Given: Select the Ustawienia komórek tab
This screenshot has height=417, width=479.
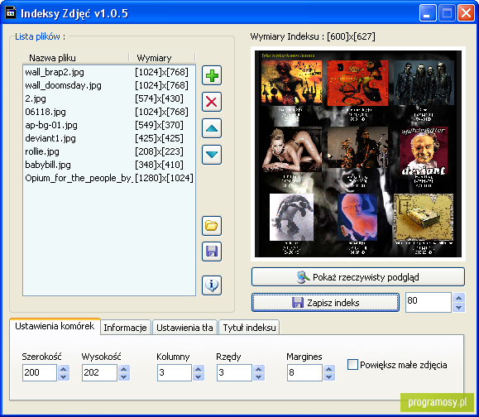Looking at the screenshot, I should (55, 326).
